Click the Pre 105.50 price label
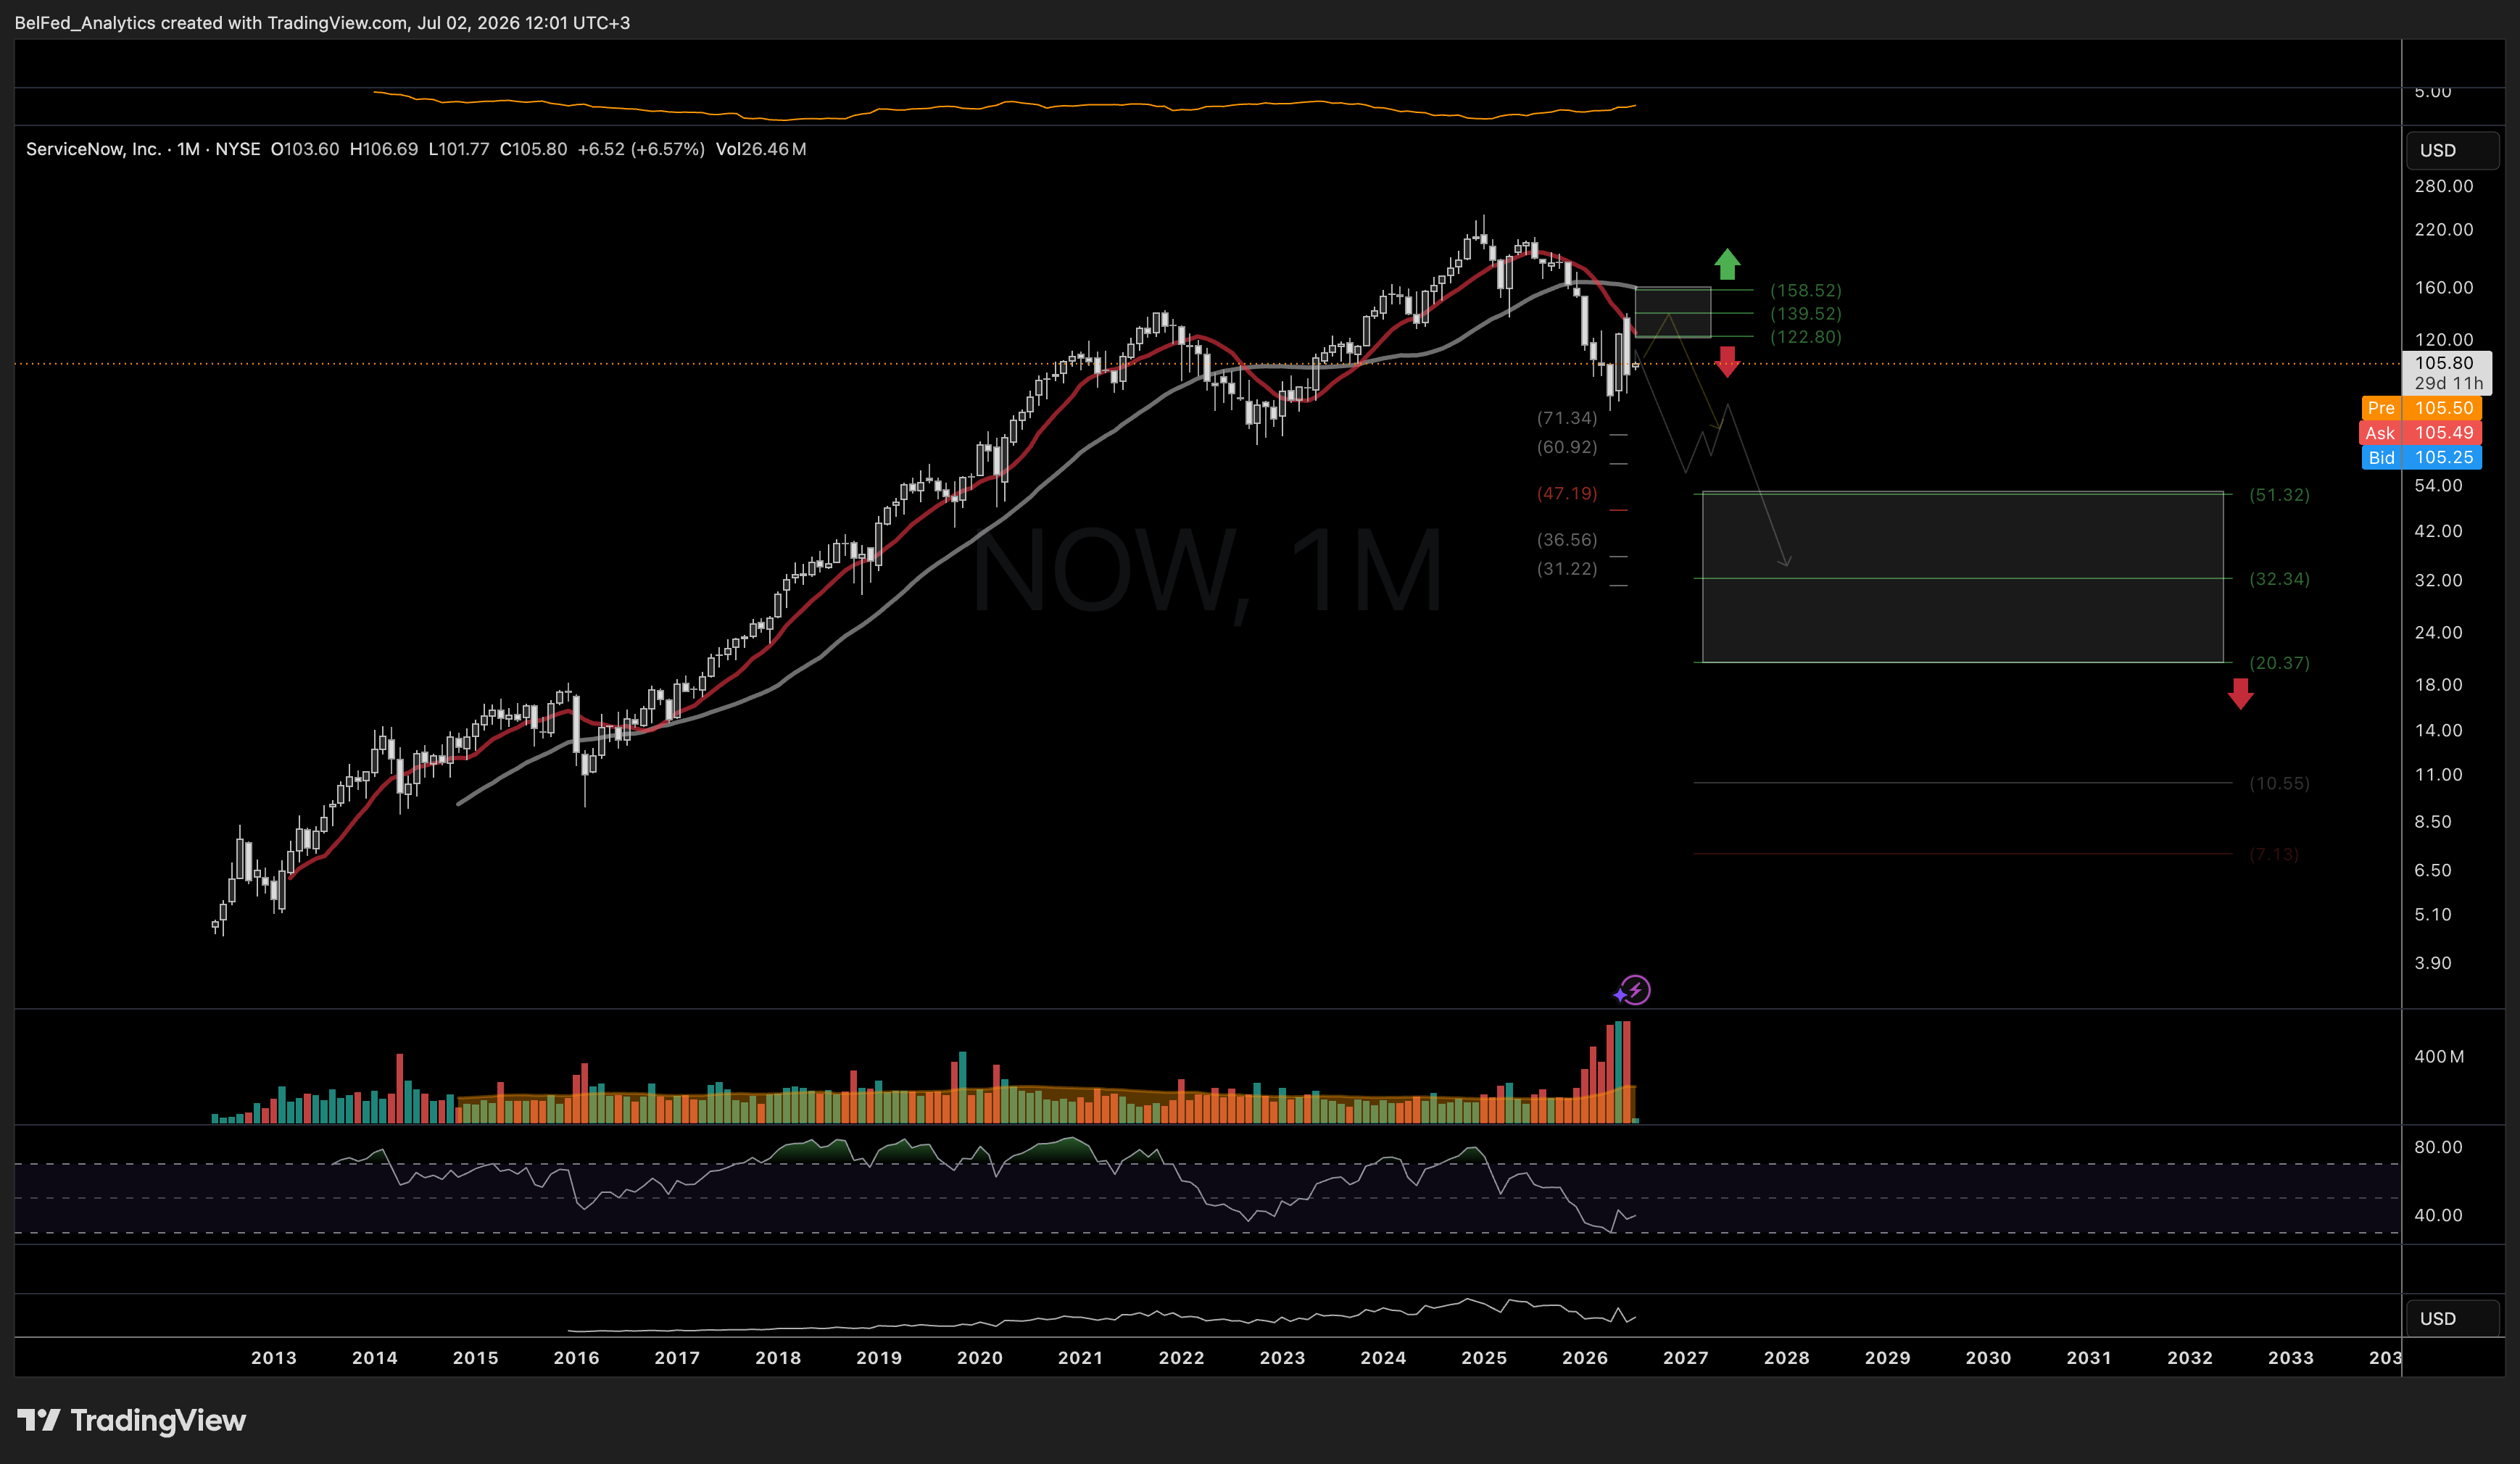Screen dimensions: 2520x1464 (2421, 408)
